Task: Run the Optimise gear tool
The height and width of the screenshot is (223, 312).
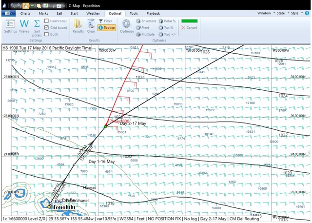Action: pyautogui.click(x=126, y=25)
